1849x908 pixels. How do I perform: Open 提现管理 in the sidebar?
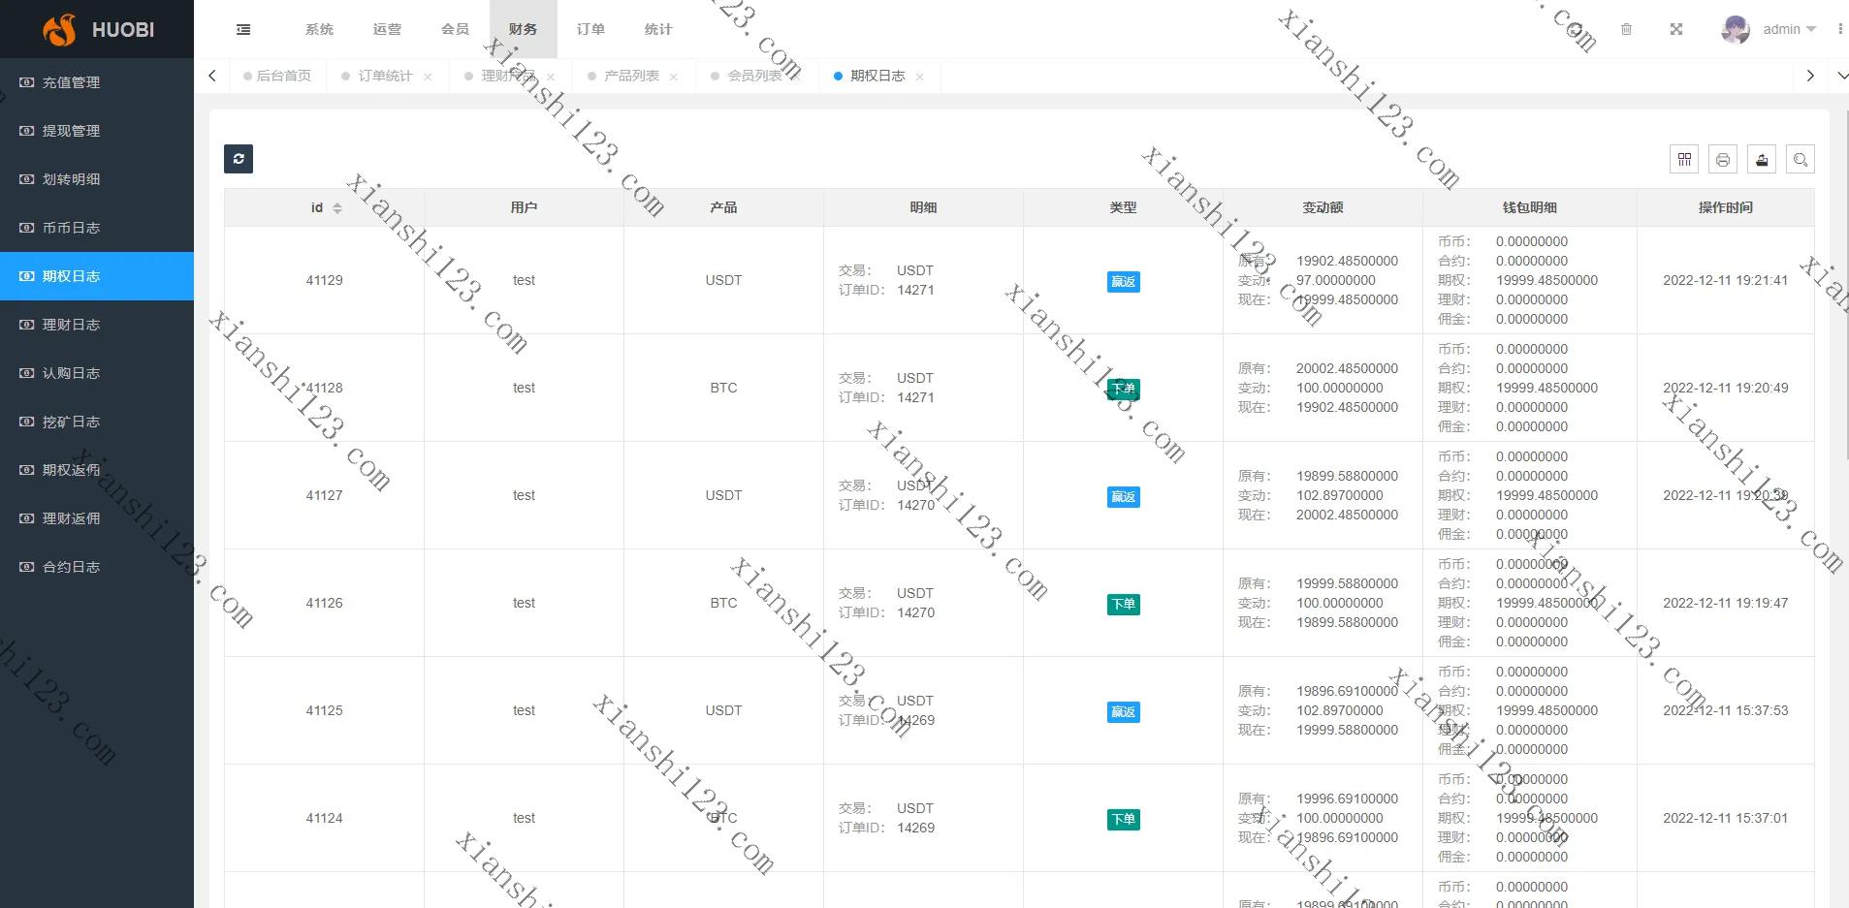[97, 131]
